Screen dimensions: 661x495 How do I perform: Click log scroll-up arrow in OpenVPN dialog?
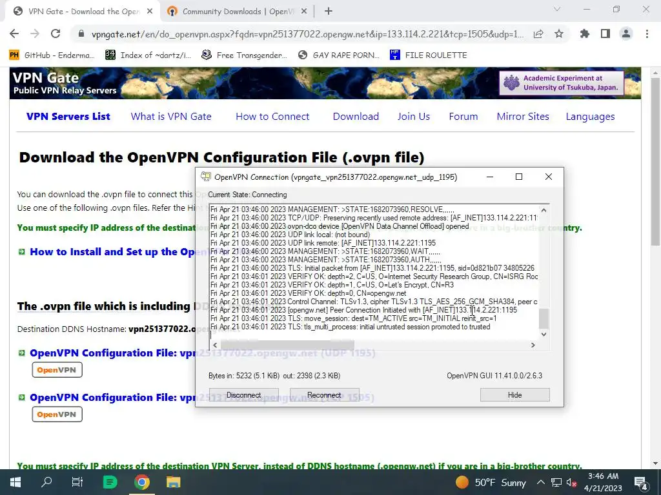(x=544, y=210)
